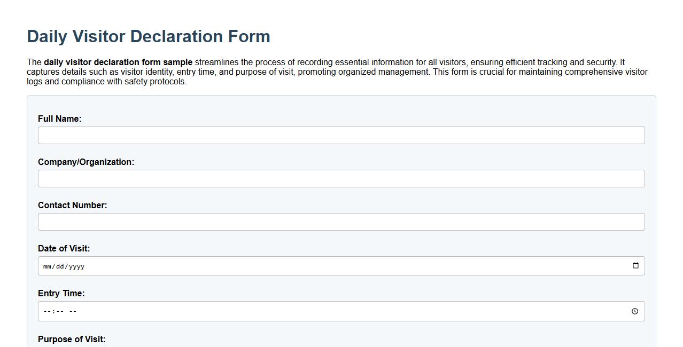Select the day segment in the date field
Image resolution: width=683 pixels, height=347 pixels.
[60, 266]
